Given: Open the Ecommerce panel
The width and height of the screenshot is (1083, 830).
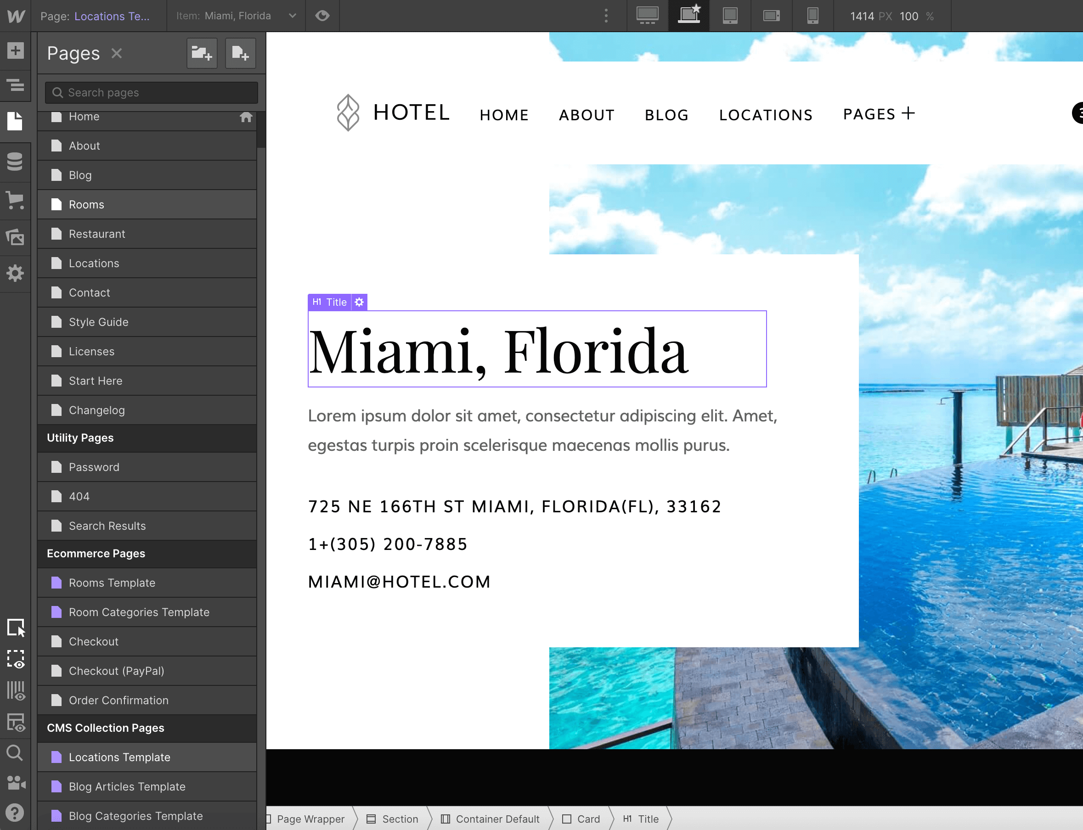Looking at the screenshot, I should 15,200.
